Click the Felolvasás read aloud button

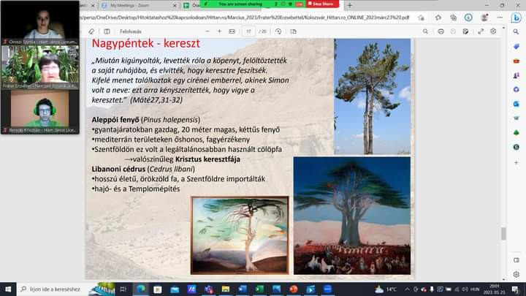pyautogui.click(x=131, y=31)
